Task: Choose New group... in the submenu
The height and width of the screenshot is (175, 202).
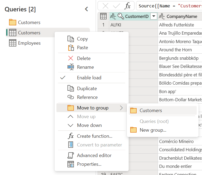Action: 163,130
